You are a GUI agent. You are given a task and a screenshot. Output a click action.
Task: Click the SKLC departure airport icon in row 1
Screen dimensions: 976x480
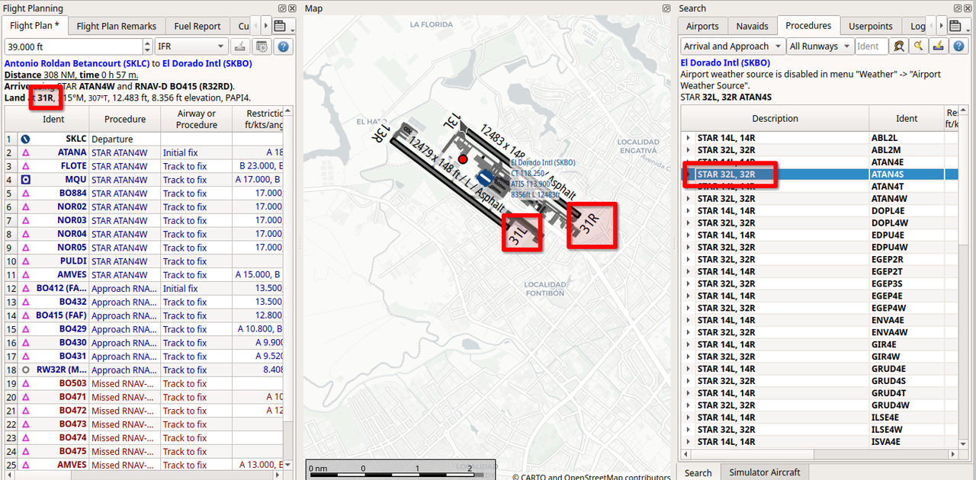pos(24,139)
